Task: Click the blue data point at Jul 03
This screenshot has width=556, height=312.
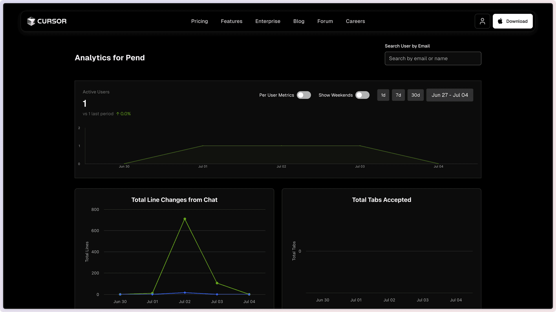Action: [217, 294]
